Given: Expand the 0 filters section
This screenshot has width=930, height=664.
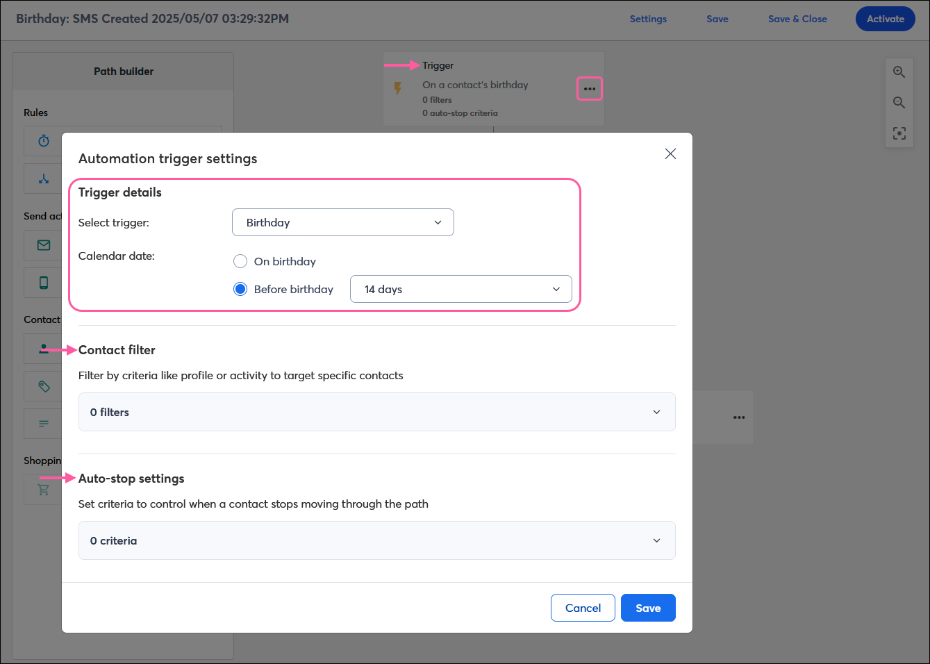Looking at the screenshot, I should tap(377, 412).
